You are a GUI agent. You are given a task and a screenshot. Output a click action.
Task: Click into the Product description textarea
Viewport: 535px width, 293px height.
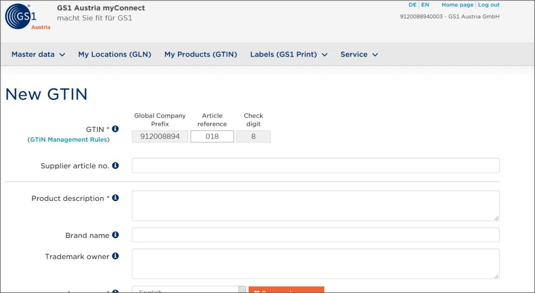click(x=316, y=206)
